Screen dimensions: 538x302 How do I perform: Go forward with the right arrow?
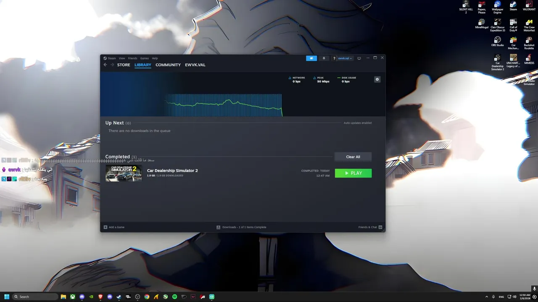112,65
